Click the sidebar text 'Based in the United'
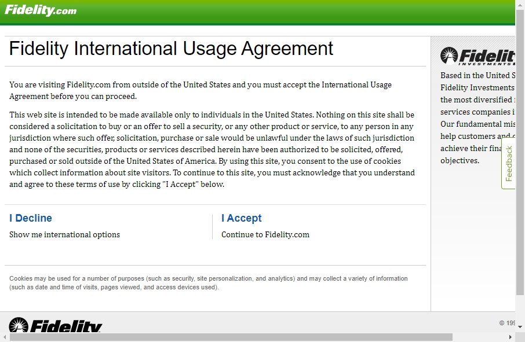This screenshot has height=342, width=525. point(477,117)
